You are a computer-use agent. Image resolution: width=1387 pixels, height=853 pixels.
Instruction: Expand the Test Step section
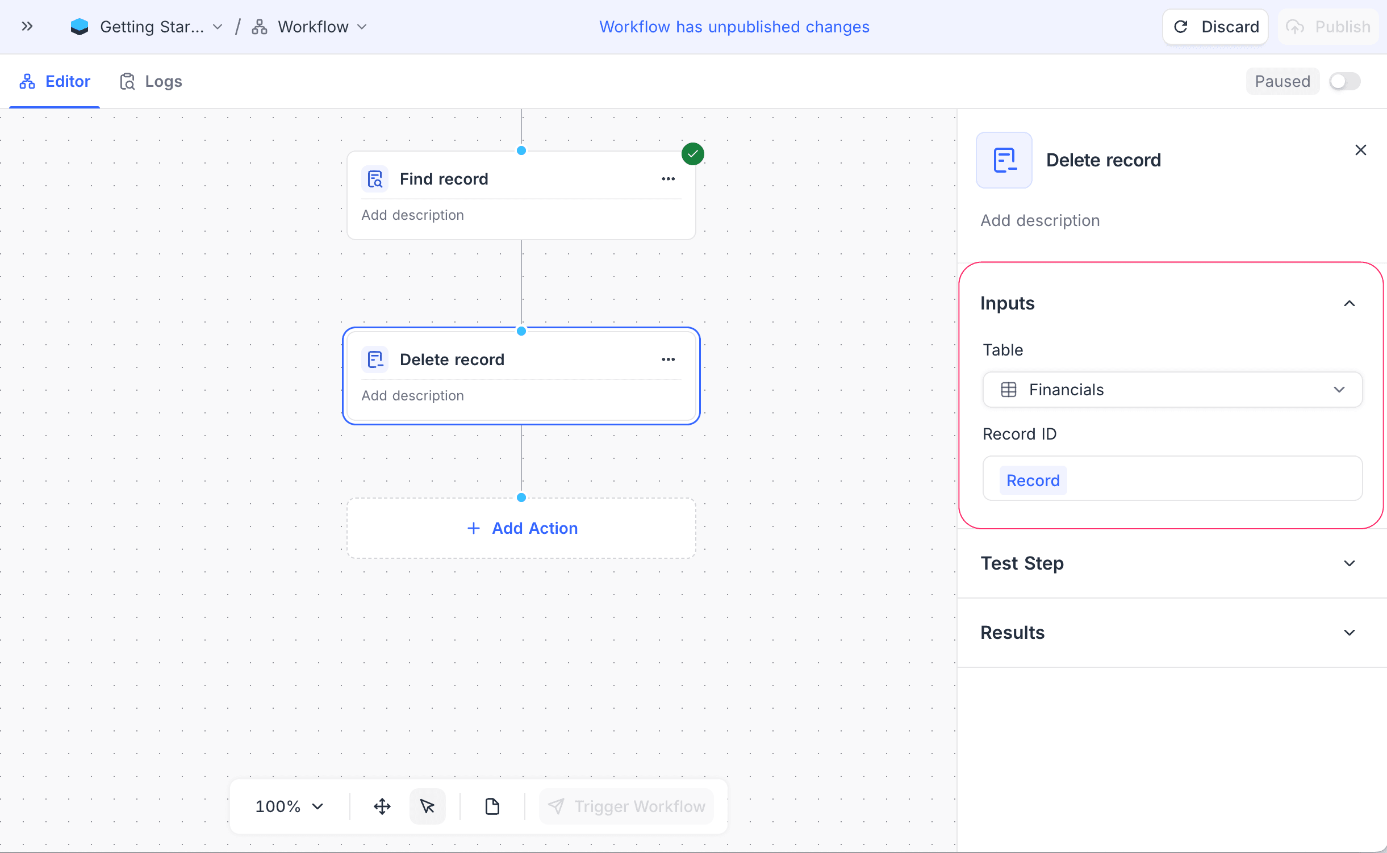tap(1349, 563)
